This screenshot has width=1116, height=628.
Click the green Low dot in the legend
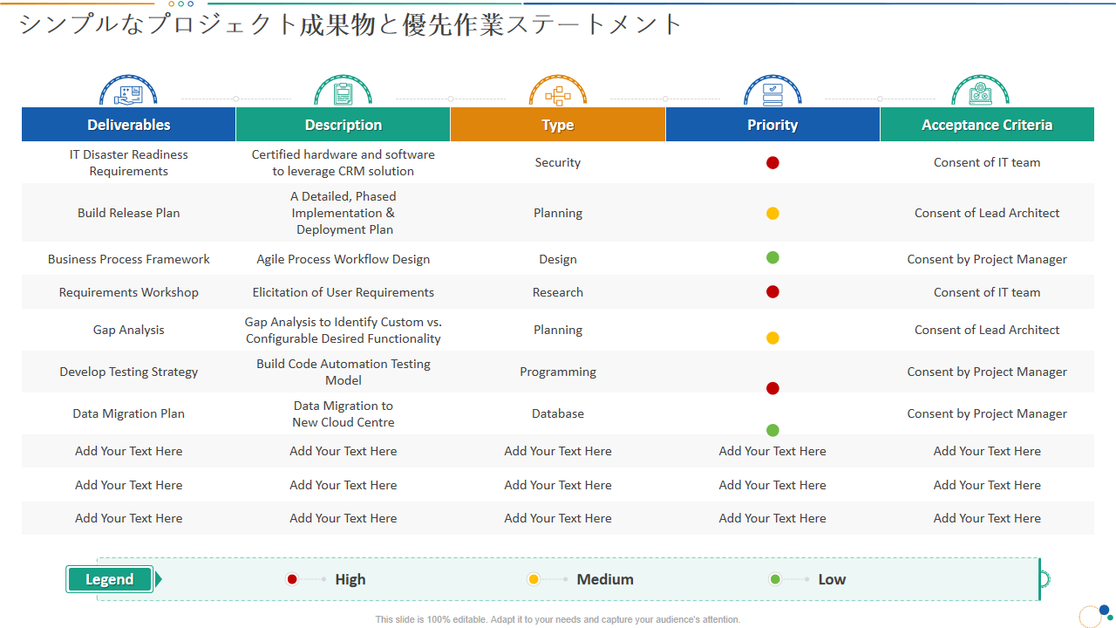[x=775, y=579]
